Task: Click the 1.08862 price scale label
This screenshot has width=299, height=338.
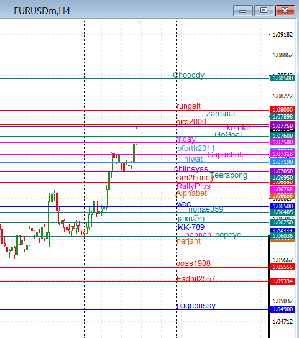Action: (x=283, y=55)
